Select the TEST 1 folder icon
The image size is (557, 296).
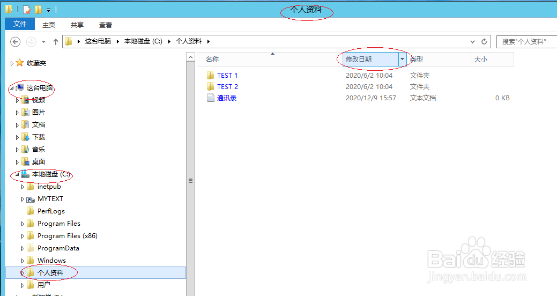point(210,75)
